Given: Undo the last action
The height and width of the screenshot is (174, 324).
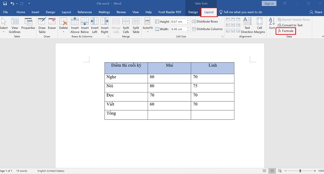Looking at the screenshot, I should (13, 4).
